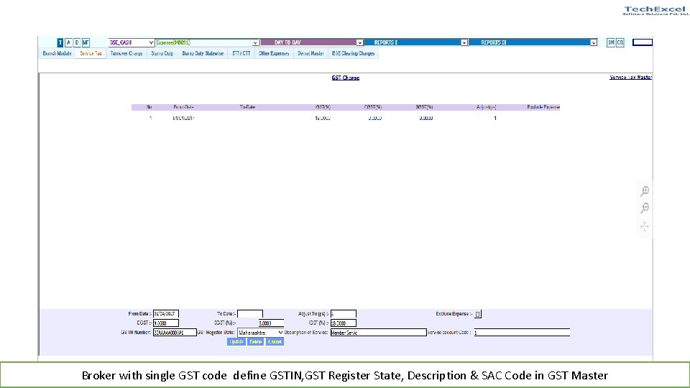Click the zoom in magnifier icon
This screenshot has height=388, width=690.
point(645,191)
